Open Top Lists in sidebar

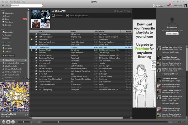coord(7,35)
